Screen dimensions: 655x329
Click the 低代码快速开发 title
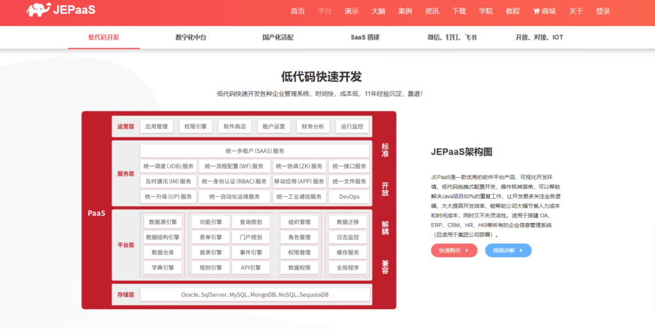[321, 77]
